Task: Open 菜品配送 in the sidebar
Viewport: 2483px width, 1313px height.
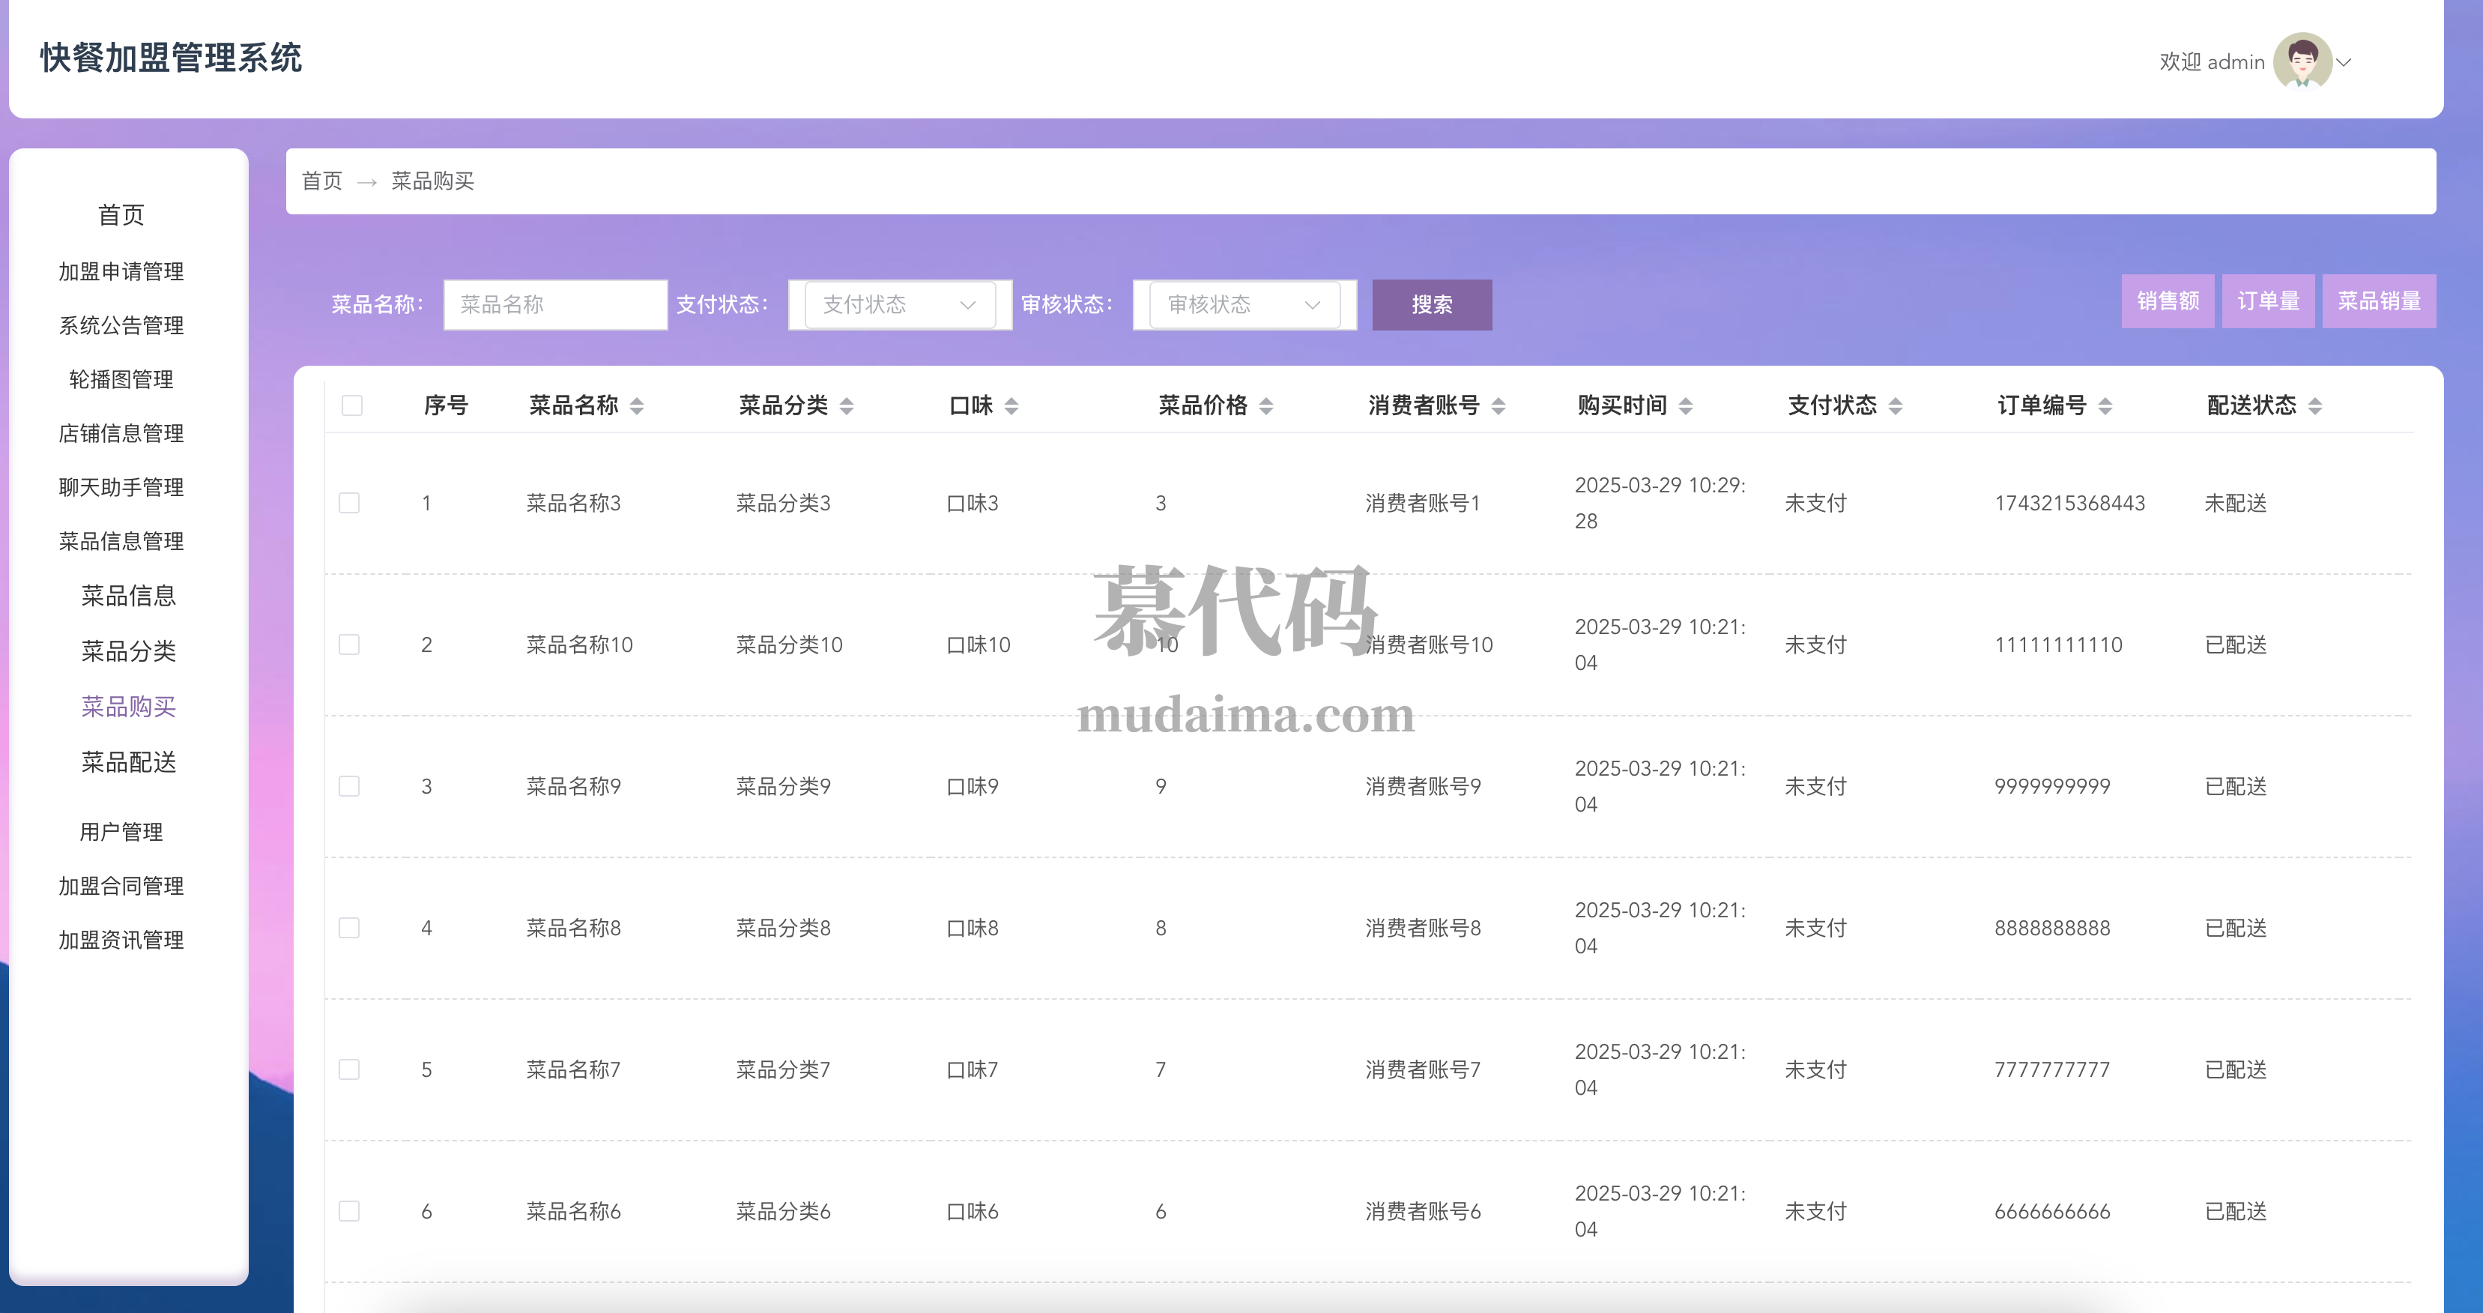Action: 128,761
